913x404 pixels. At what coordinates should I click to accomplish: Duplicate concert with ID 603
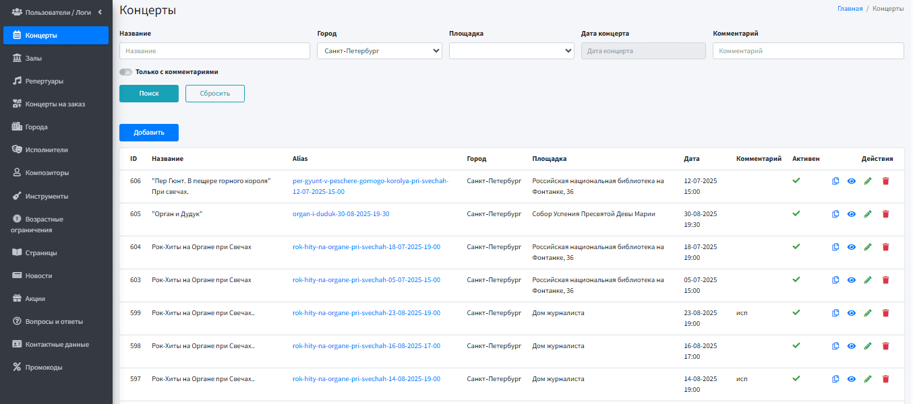tap(835, 280)
